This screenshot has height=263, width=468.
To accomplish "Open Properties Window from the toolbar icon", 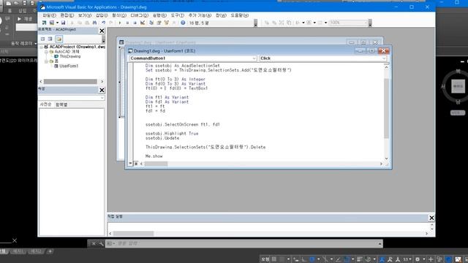I will click(159, 23).
